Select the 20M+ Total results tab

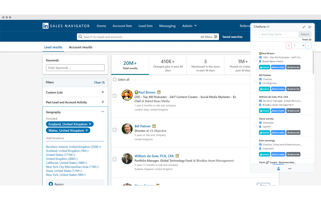tap(130, 65)
